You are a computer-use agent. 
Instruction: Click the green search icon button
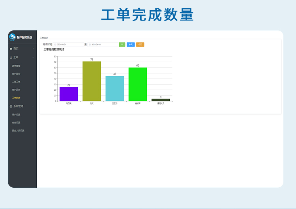[x=122, y=45]
